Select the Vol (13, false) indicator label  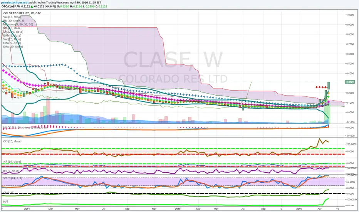[x=12, y=17]
